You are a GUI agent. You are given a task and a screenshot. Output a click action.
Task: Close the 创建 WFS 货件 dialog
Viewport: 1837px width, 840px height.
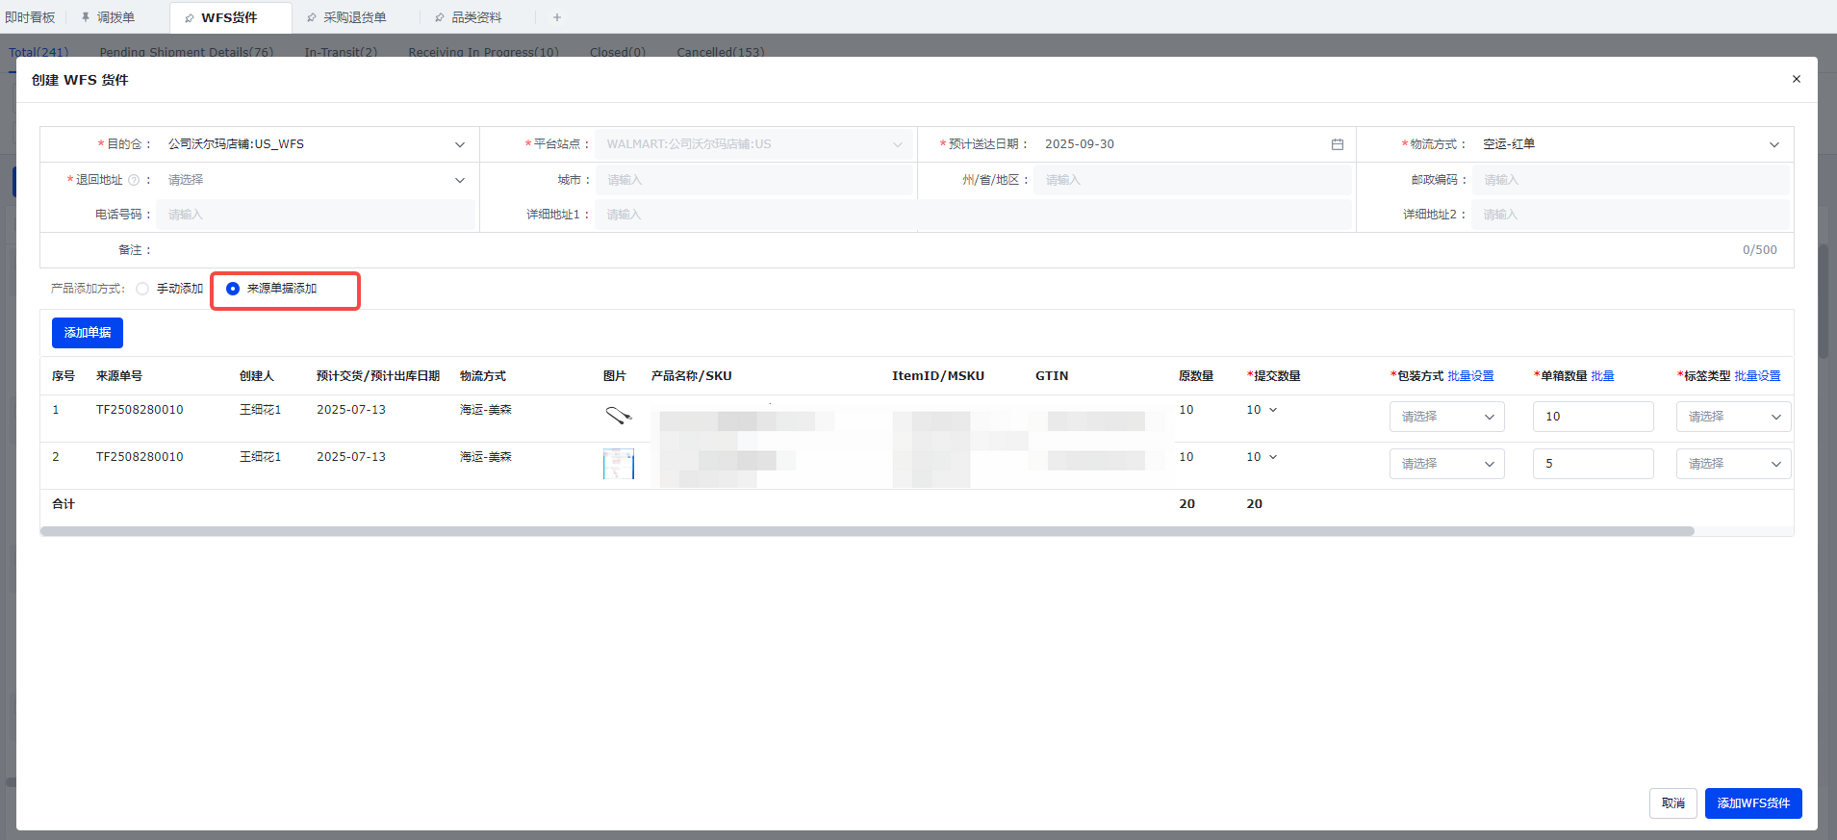pyautogui.click(x=1796, y=79)
